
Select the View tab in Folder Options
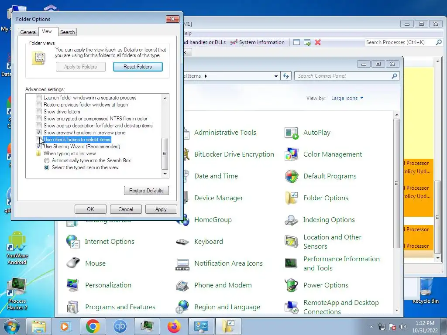click(47, 31)
